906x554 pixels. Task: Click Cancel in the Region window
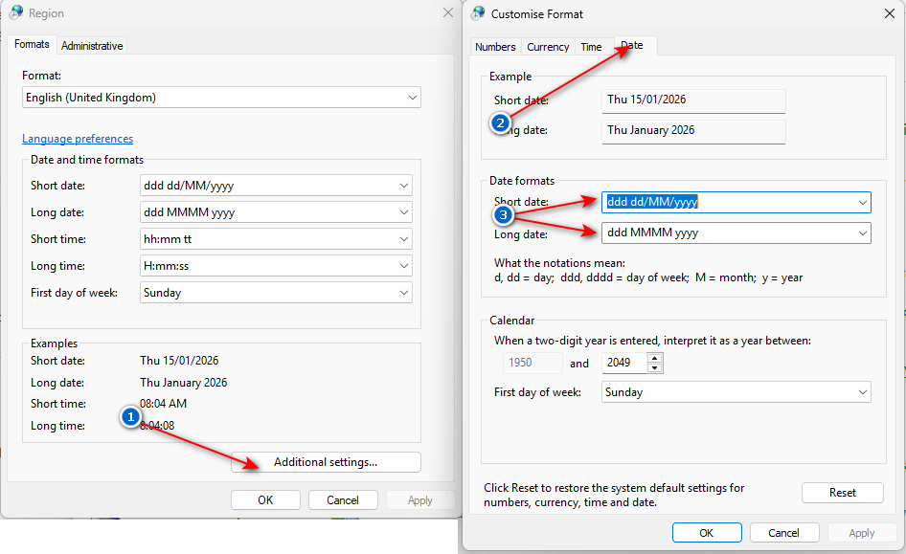coord(343,500)
